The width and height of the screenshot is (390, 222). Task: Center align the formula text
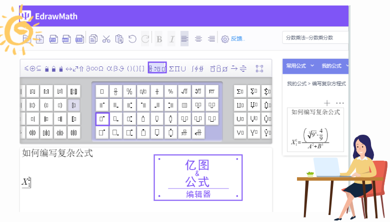pyautogui.click(x=198, y=39)
